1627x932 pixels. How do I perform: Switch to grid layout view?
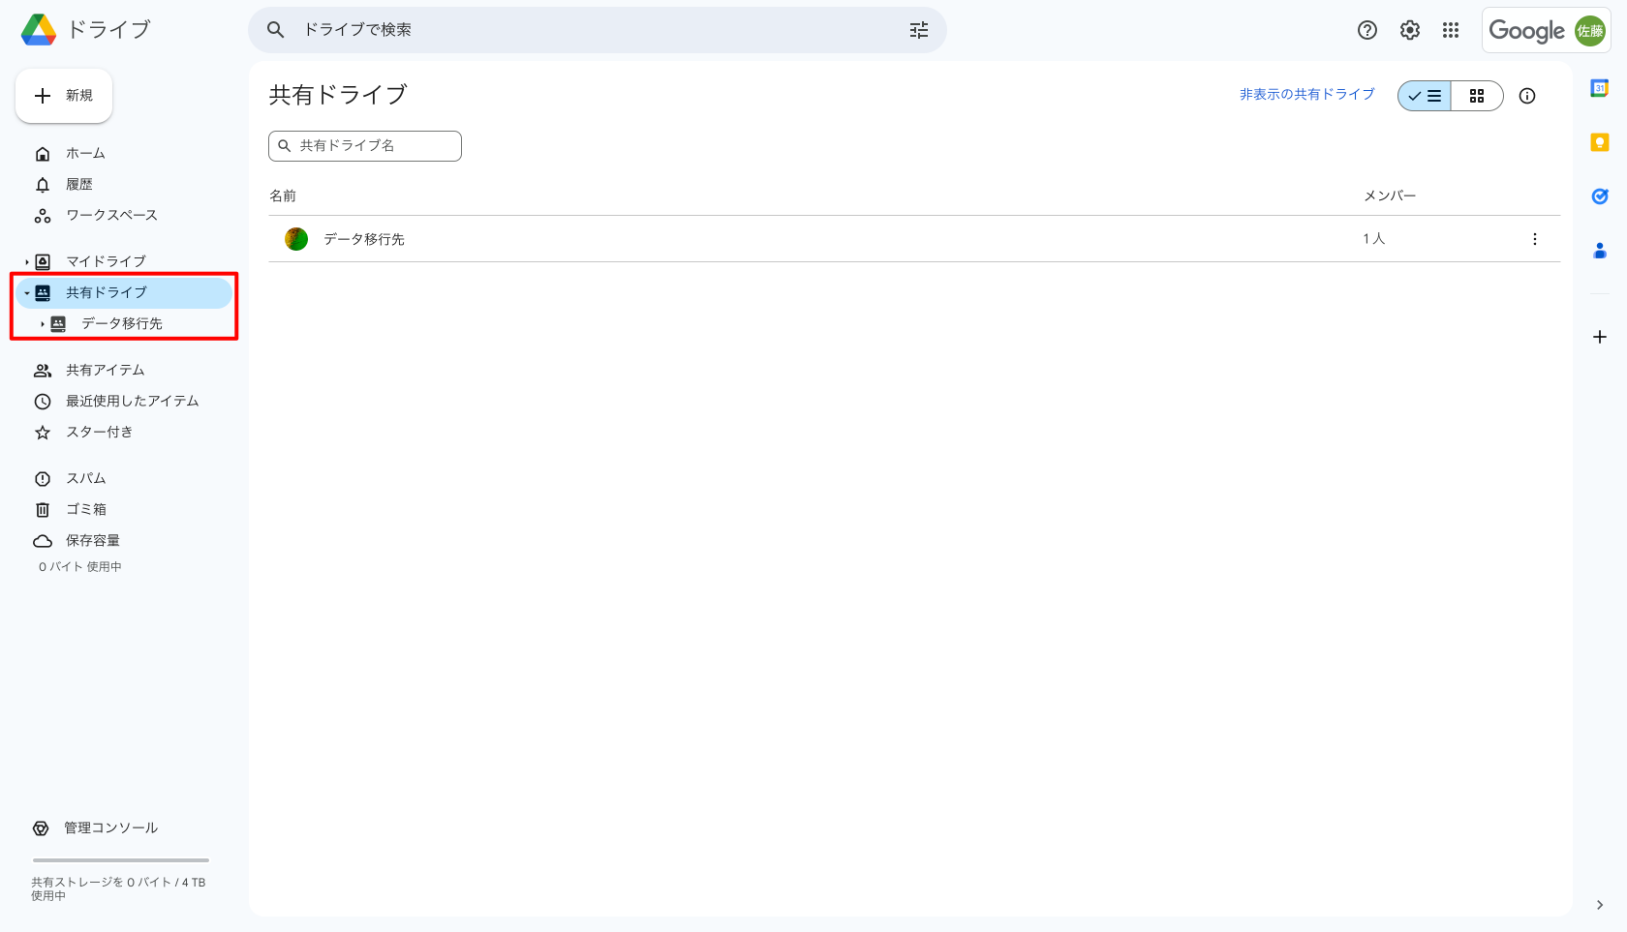(x=1477, y=96)
